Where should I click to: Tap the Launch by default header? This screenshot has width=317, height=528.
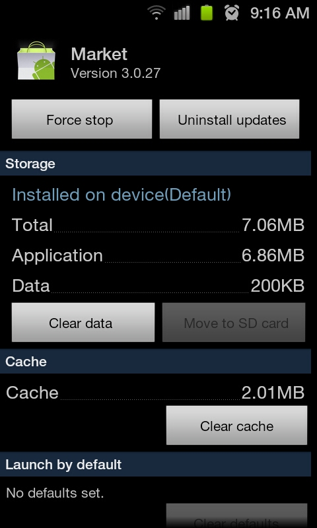click(155, 465)
